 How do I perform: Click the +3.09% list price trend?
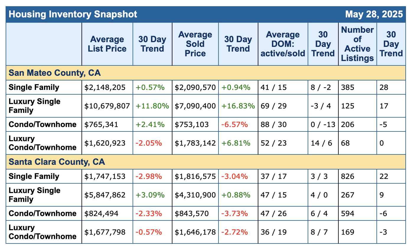149,195
